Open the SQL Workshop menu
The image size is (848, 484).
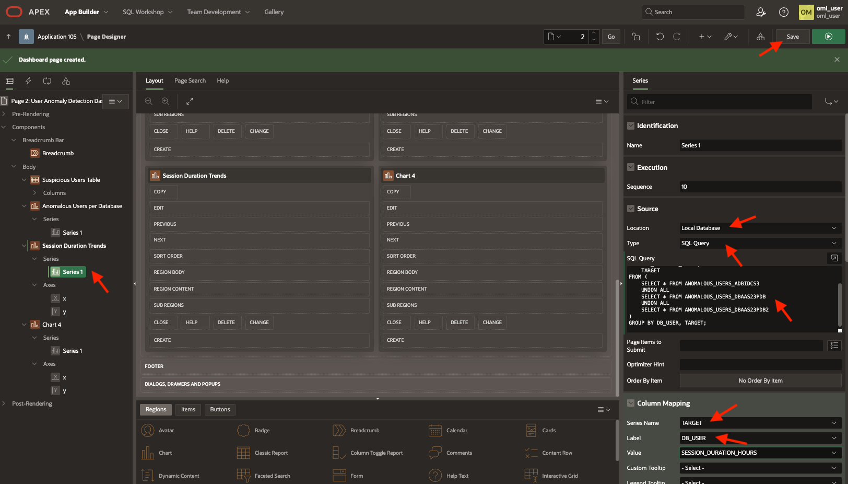[147, 12]
